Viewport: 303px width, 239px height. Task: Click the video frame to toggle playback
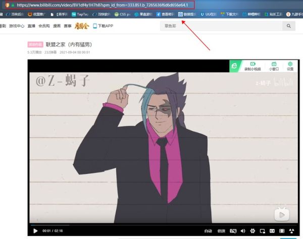[x=164, y=148]
